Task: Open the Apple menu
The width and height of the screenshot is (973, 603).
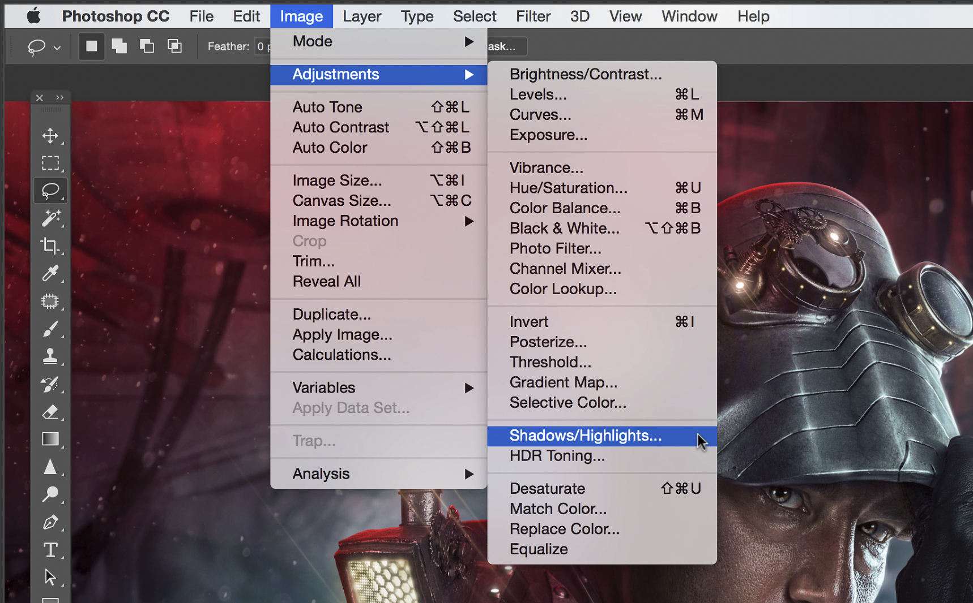Action: click(x=34, y=16)
